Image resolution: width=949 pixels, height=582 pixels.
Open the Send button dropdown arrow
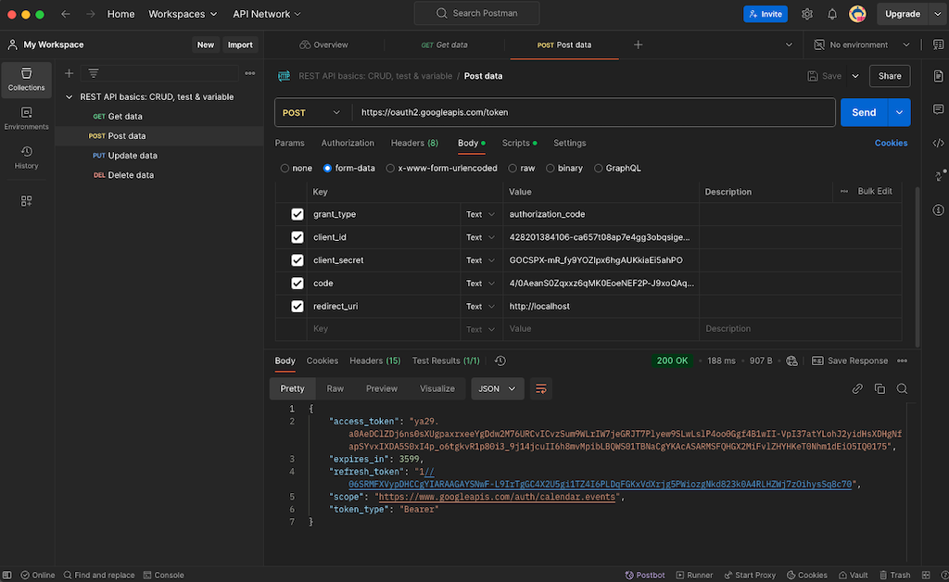899,112
